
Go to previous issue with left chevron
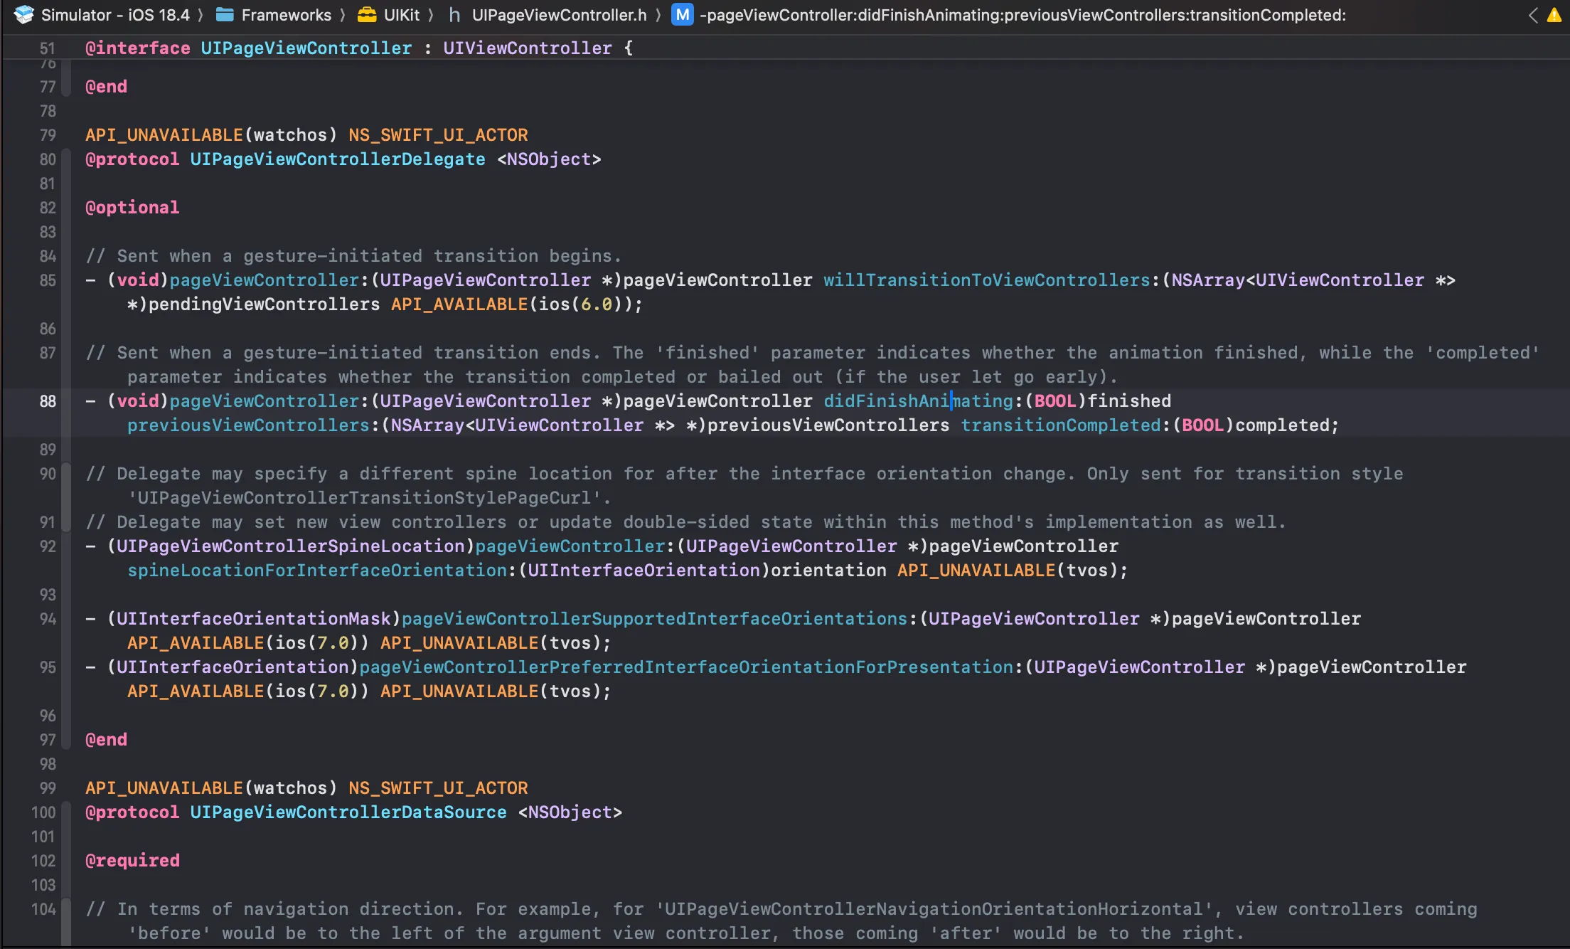coord(1534,15)
